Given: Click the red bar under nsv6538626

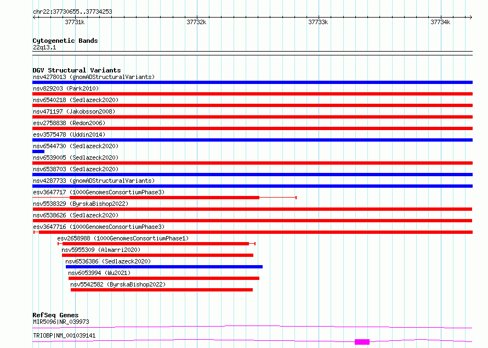Looking at the screenshot, I should point(252,221).
